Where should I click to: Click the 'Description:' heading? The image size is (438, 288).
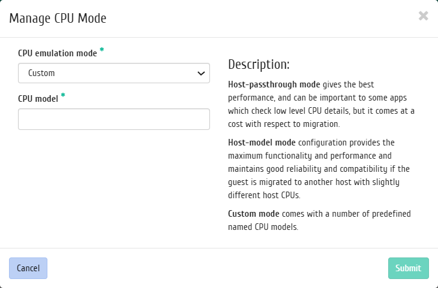click(259, 65)
